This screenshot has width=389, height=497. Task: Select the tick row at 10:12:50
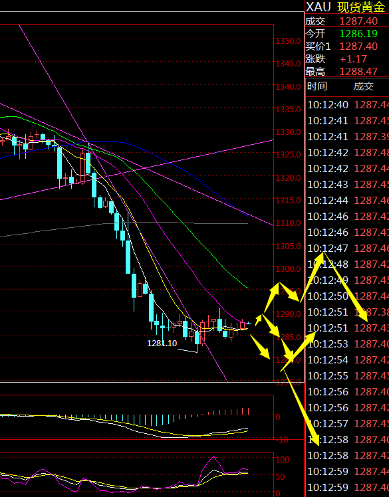(348, 296)
